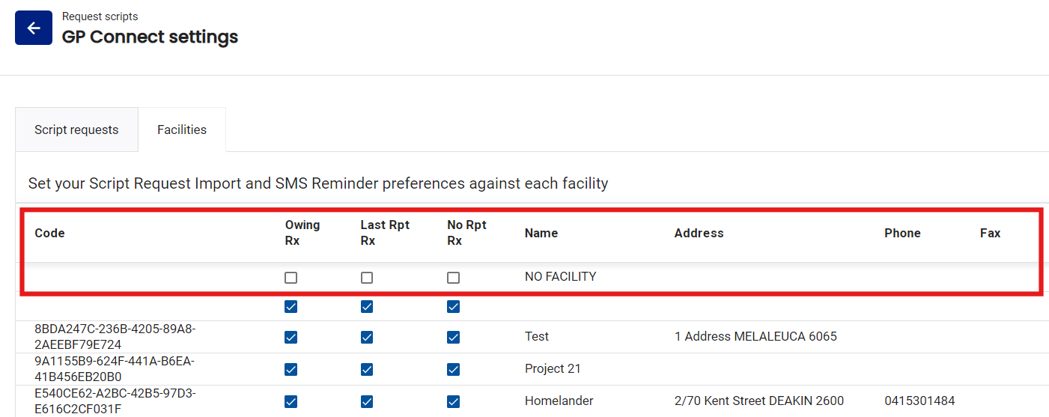
Task: Enable Owing Rx for NO FACILITY
Action: coord(291,278)
